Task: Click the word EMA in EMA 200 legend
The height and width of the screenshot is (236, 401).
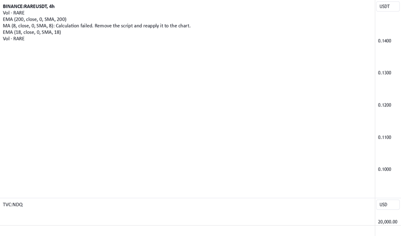Action: click(x=8, y=19)
